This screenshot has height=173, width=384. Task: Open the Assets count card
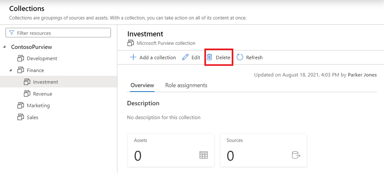click(170, 150)
